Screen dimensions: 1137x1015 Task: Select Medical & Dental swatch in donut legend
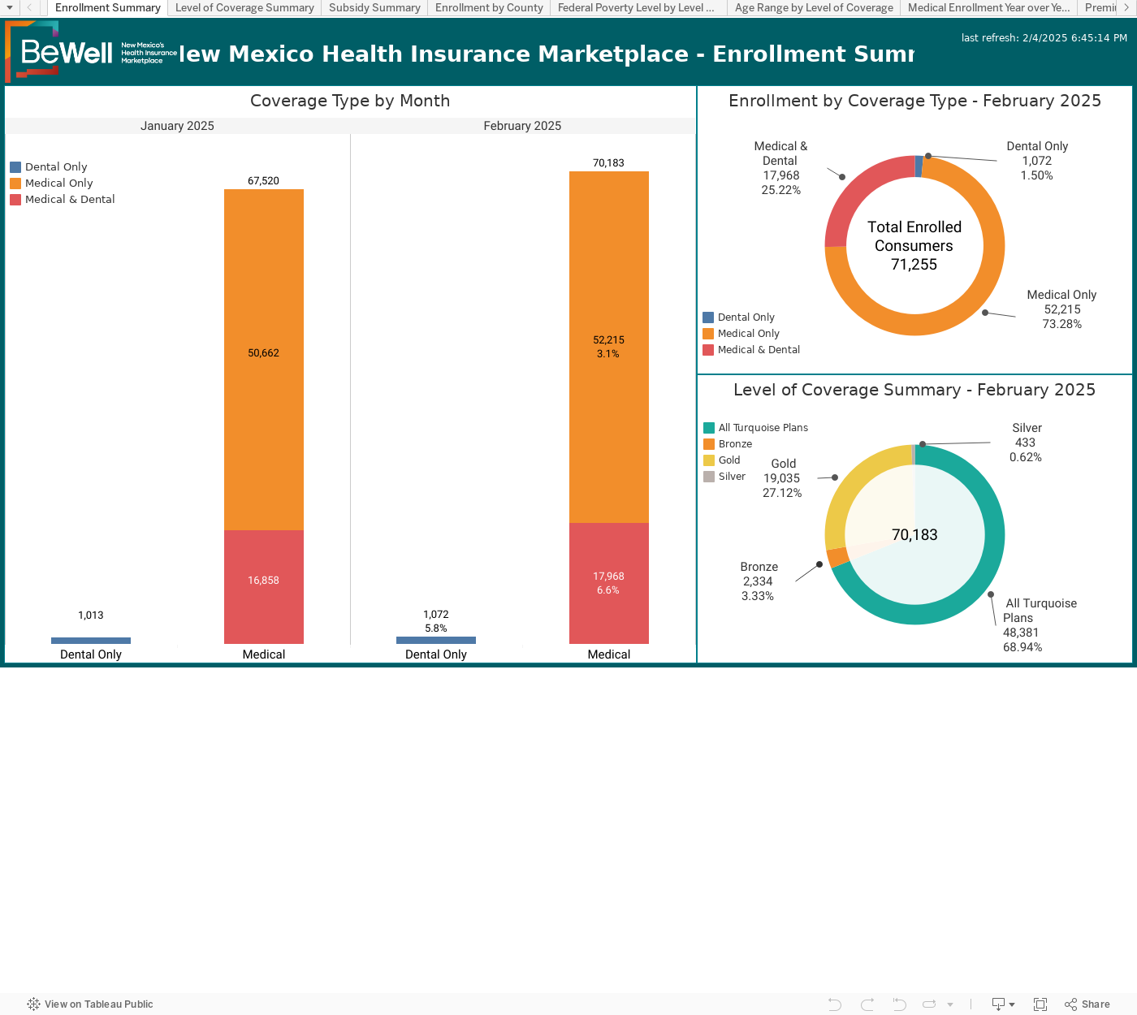(x=708, y=350)
